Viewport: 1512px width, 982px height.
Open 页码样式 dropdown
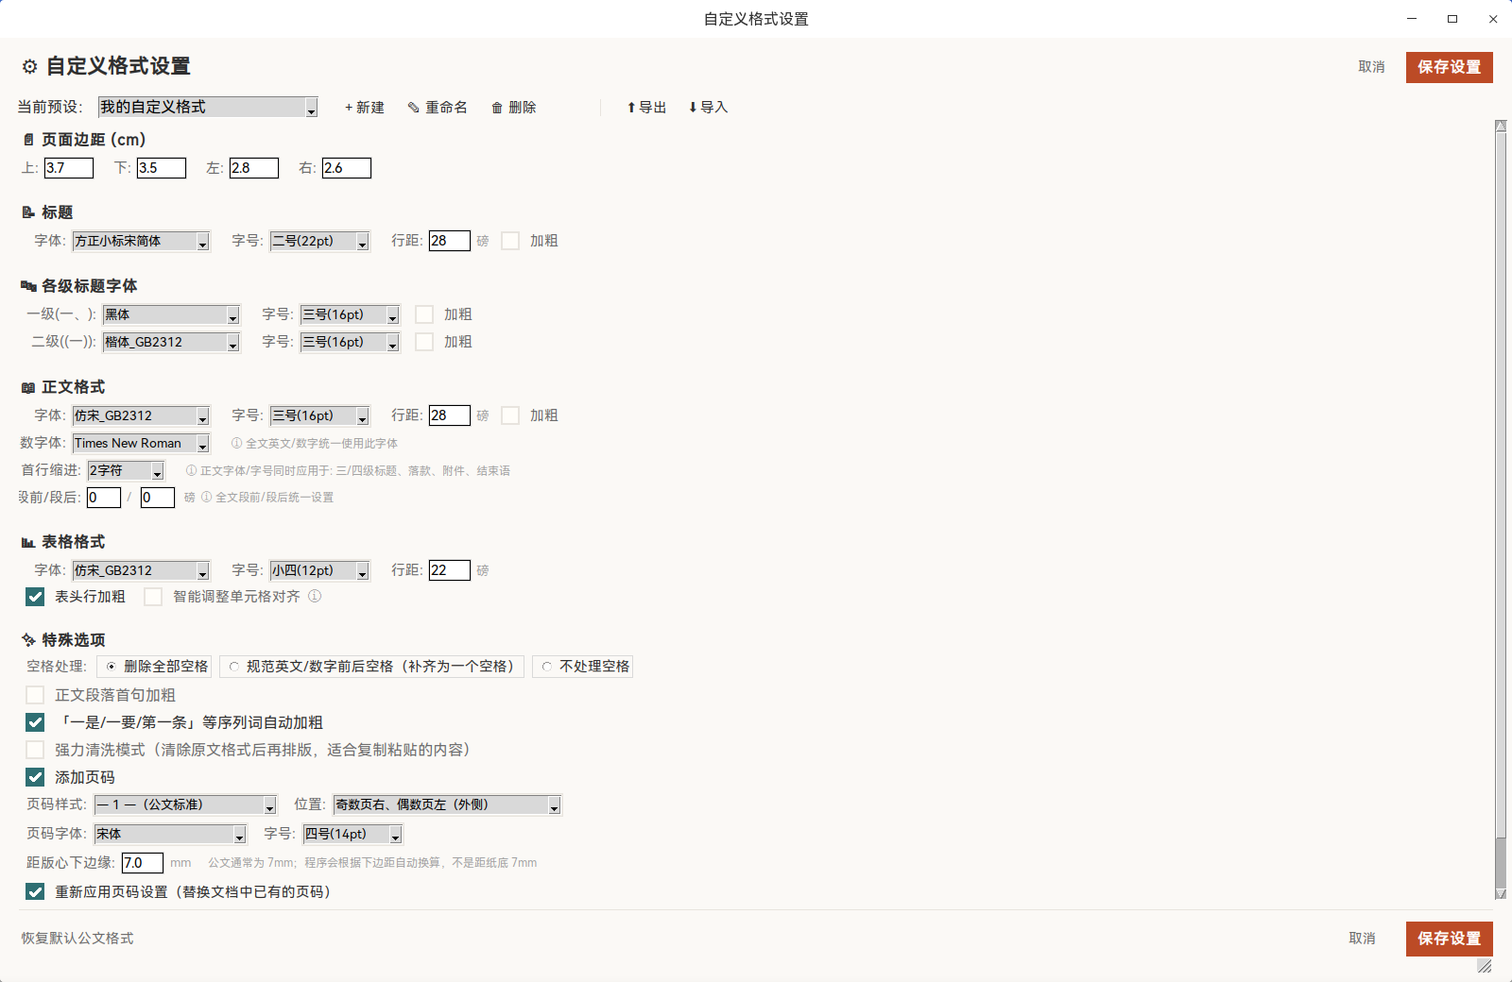185,804
